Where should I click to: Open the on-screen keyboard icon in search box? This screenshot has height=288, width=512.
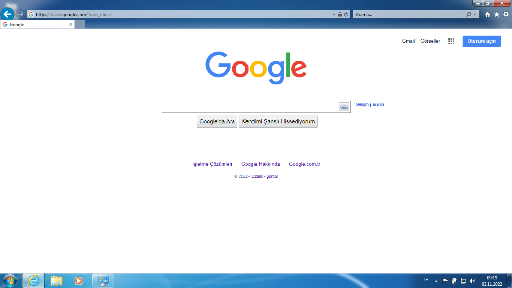pos(344,107)
